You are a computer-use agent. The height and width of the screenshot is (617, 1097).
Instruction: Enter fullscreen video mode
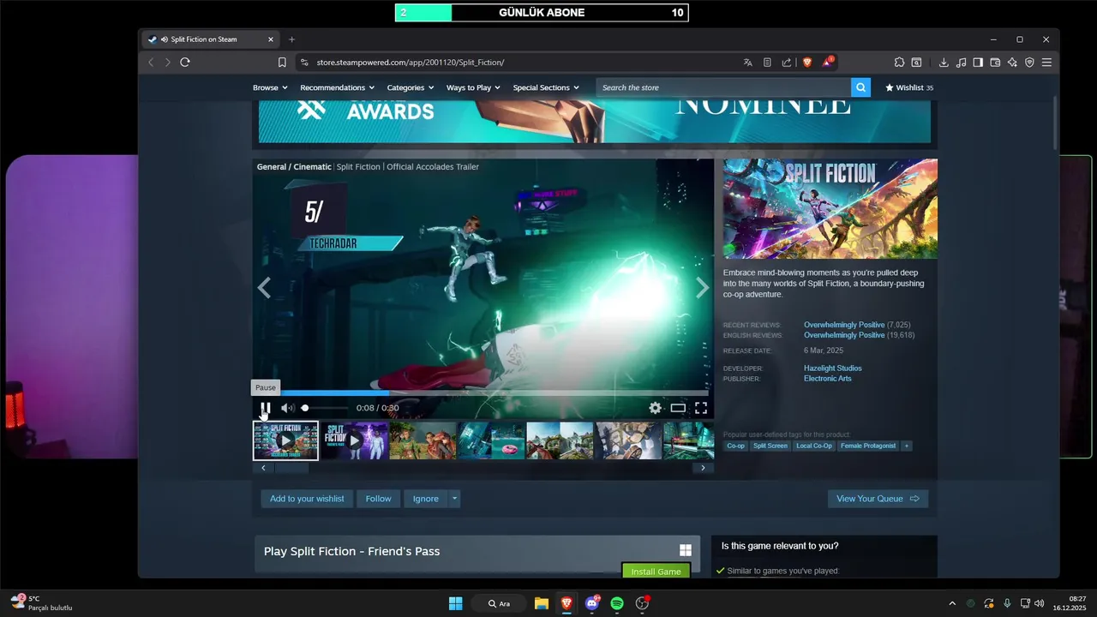[701, 408]
